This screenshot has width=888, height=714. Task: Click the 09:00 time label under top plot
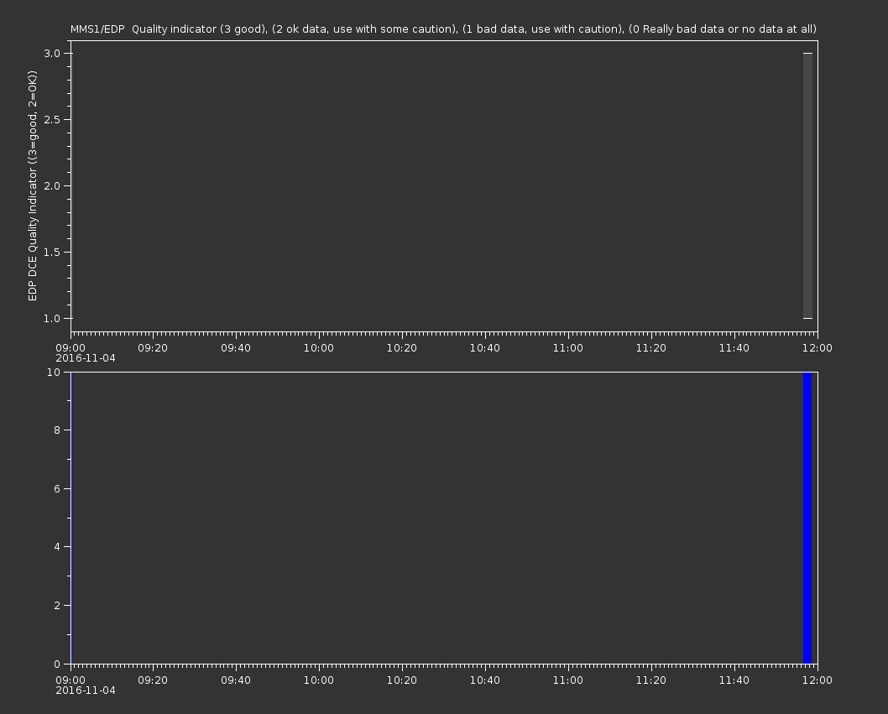click(71, 347)
